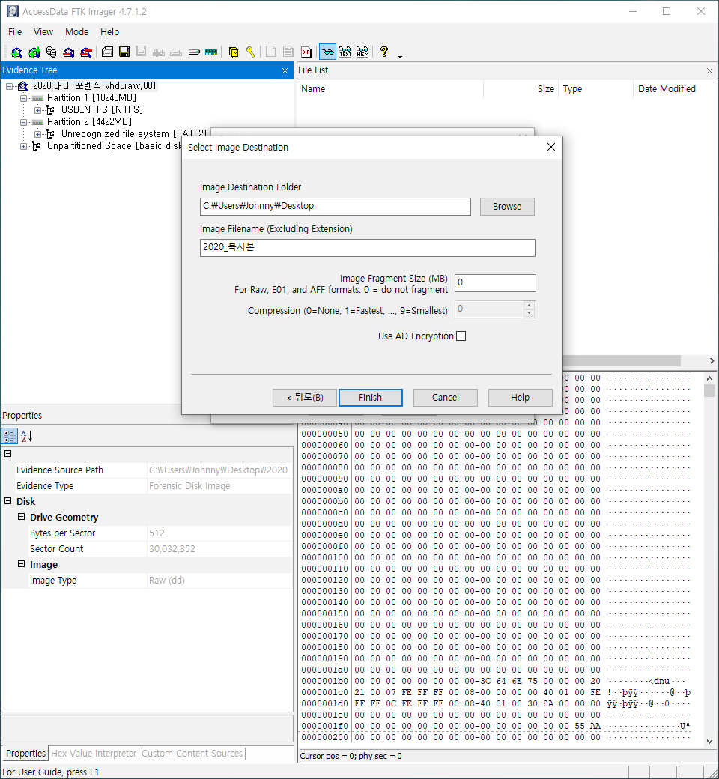This screenshot has width=719, height=779.
Task: Enable the Use AD Encryption checkbox
Action: [461, 336]
